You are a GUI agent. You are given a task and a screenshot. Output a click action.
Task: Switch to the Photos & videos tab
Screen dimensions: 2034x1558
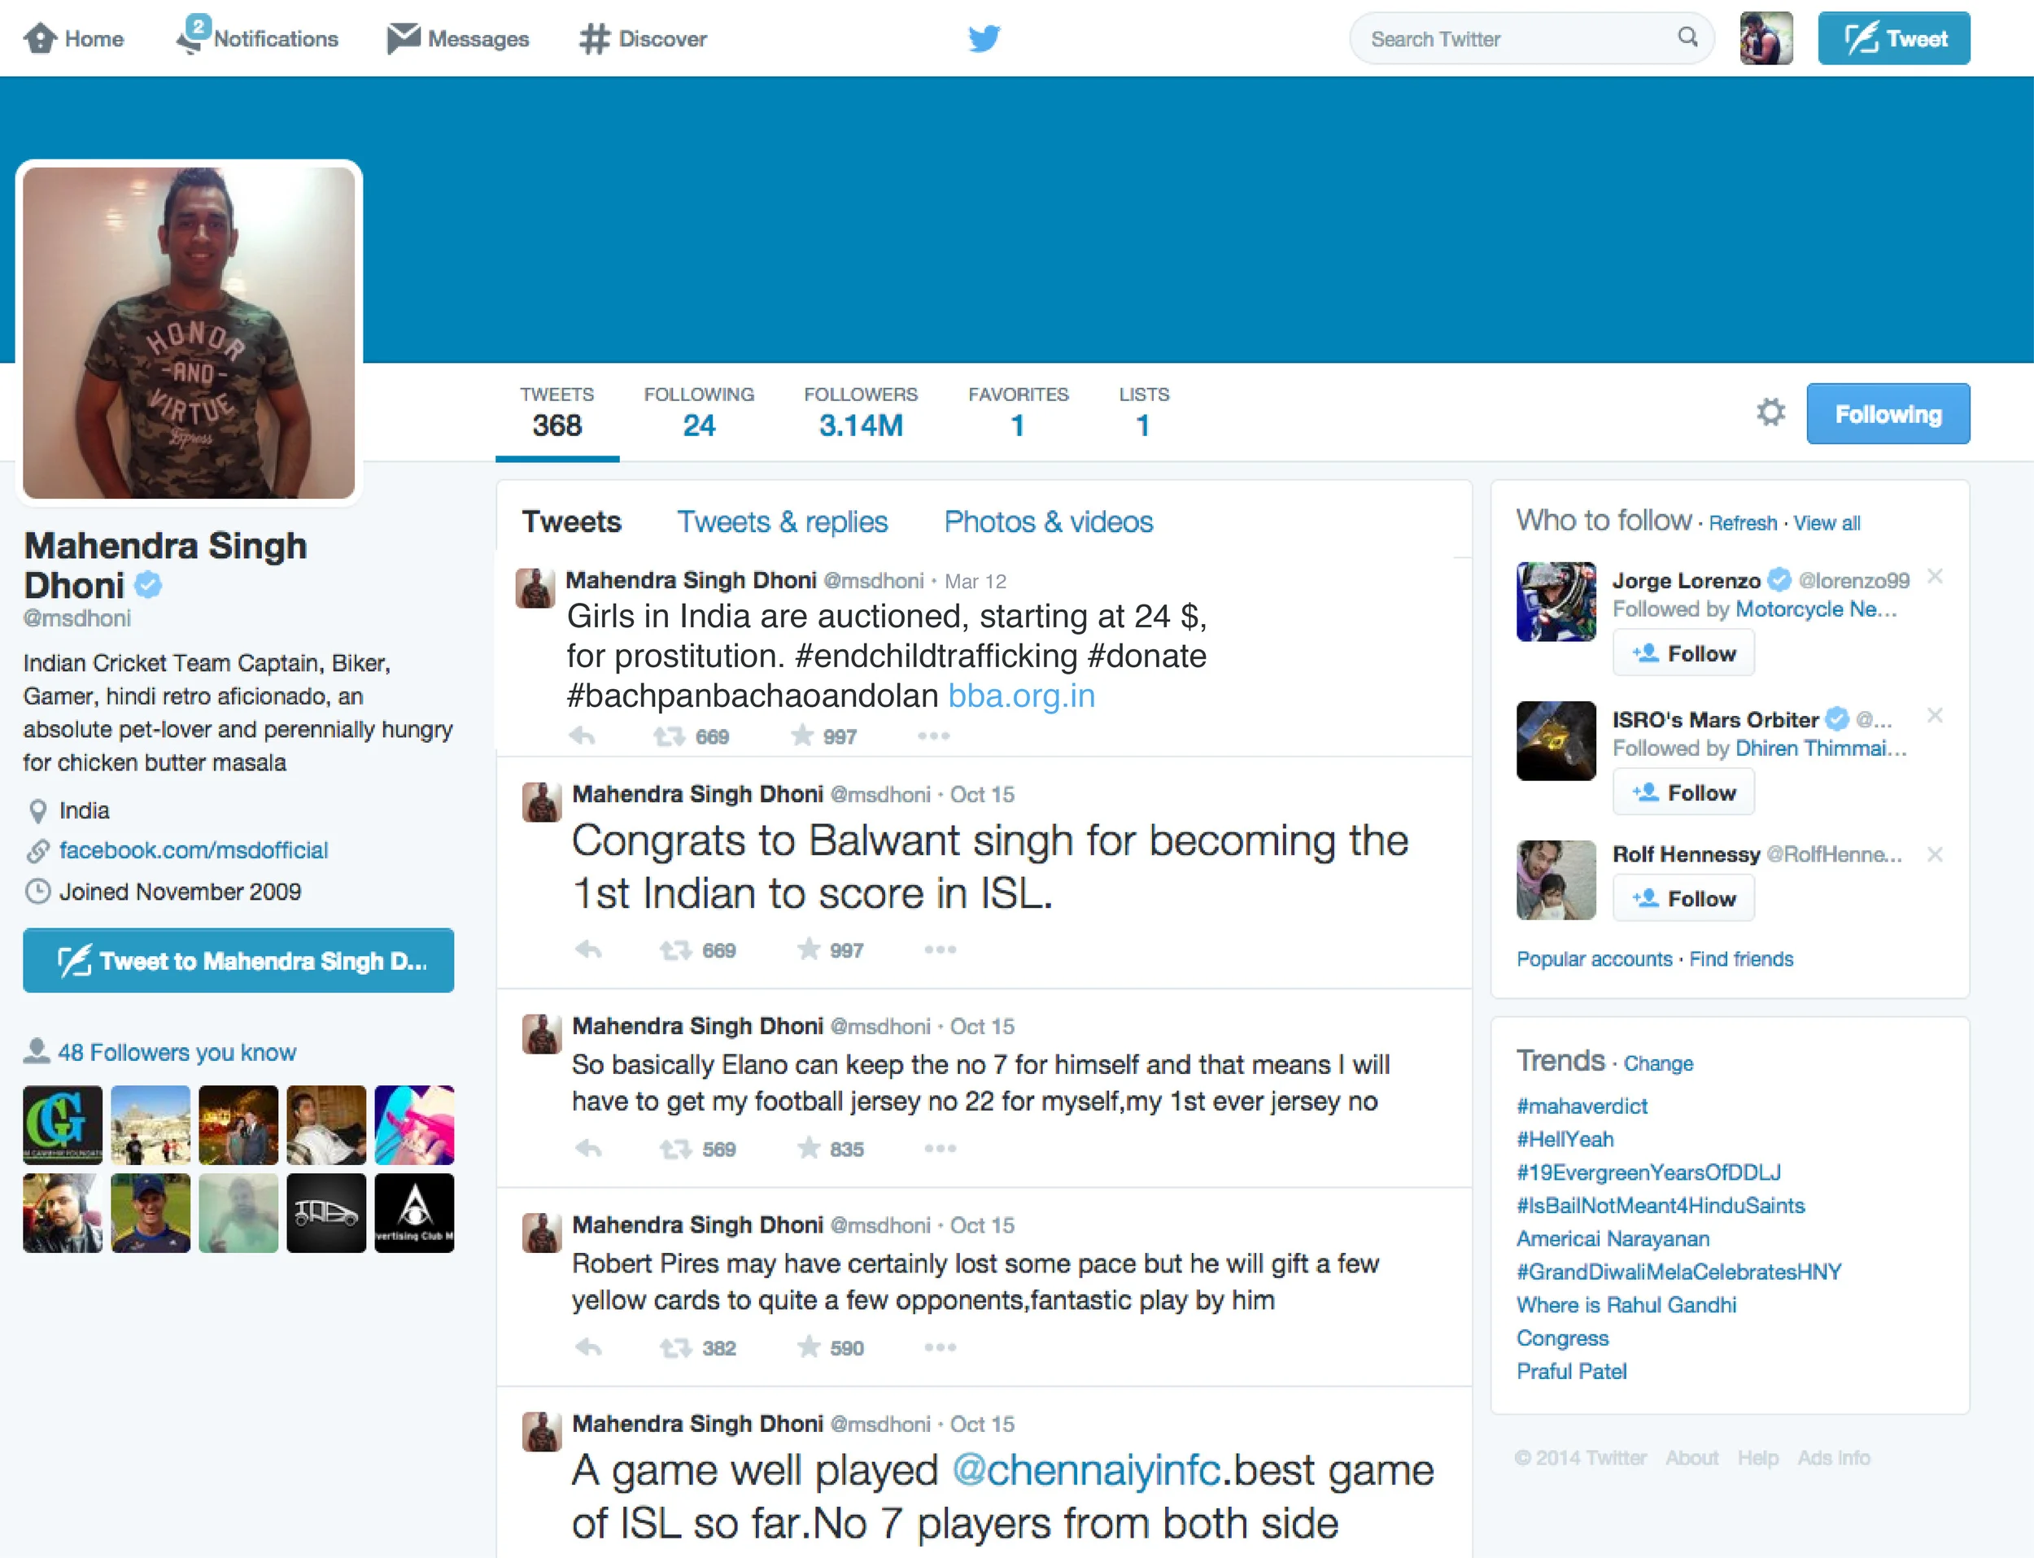click(1048, 522)
